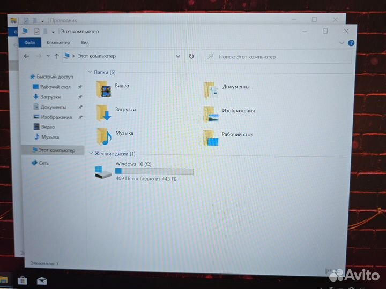
Task: Open the Help question mark icon
Action: click(x=351, y=43)
